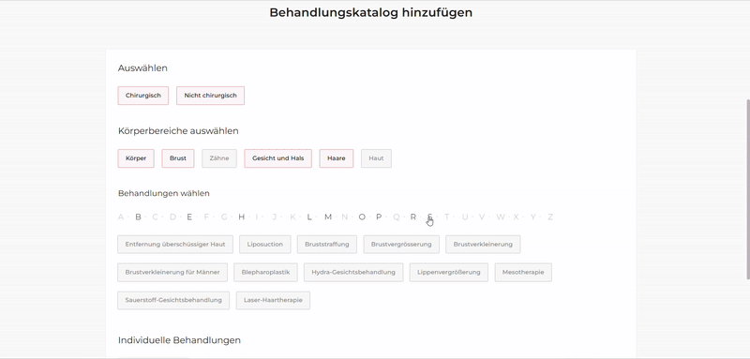Select the Blepharoplastik treatment

pyautogui.click(x=266, y=273)
